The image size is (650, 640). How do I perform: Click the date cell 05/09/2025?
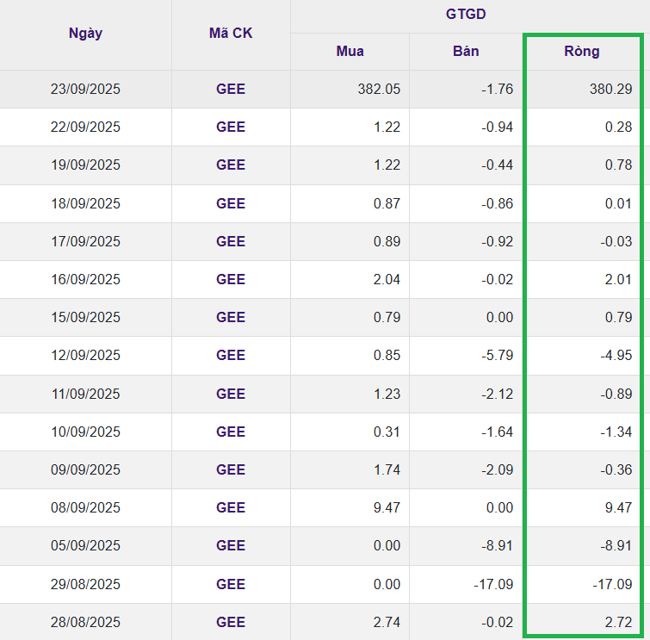coord(85,545)
